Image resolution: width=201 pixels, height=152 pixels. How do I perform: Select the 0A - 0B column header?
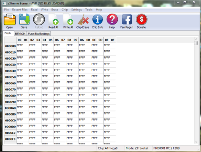[x=85, y=40]
